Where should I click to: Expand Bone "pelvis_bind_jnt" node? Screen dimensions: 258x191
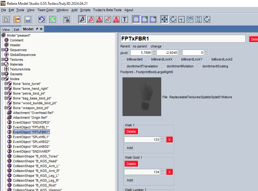point(6,93)
